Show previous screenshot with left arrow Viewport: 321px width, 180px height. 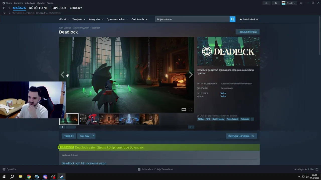(x=63, y=74)
